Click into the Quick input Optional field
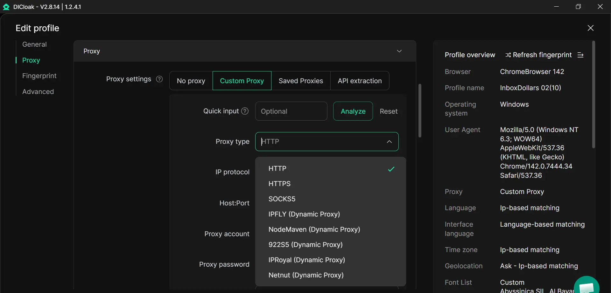 coord(291,111)
